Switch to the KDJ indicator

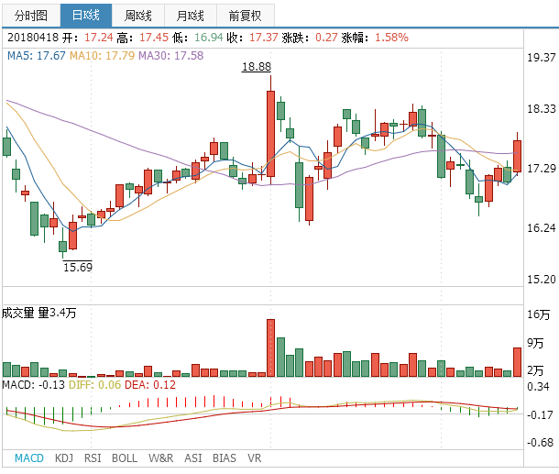(x=64, y=457)
